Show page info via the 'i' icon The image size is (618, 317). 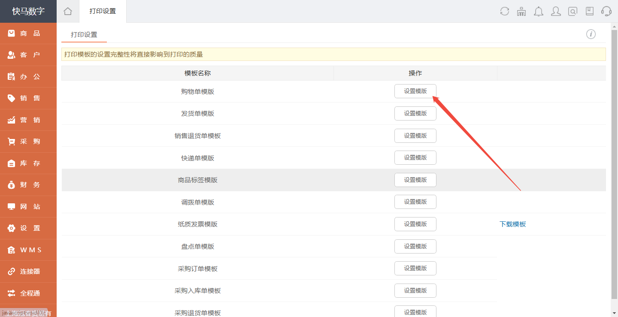point(591,34)
